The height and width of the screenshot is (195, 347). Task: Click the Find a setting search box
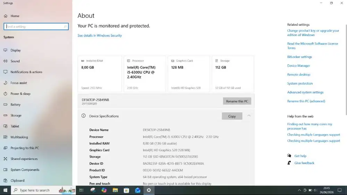point(36,26)
